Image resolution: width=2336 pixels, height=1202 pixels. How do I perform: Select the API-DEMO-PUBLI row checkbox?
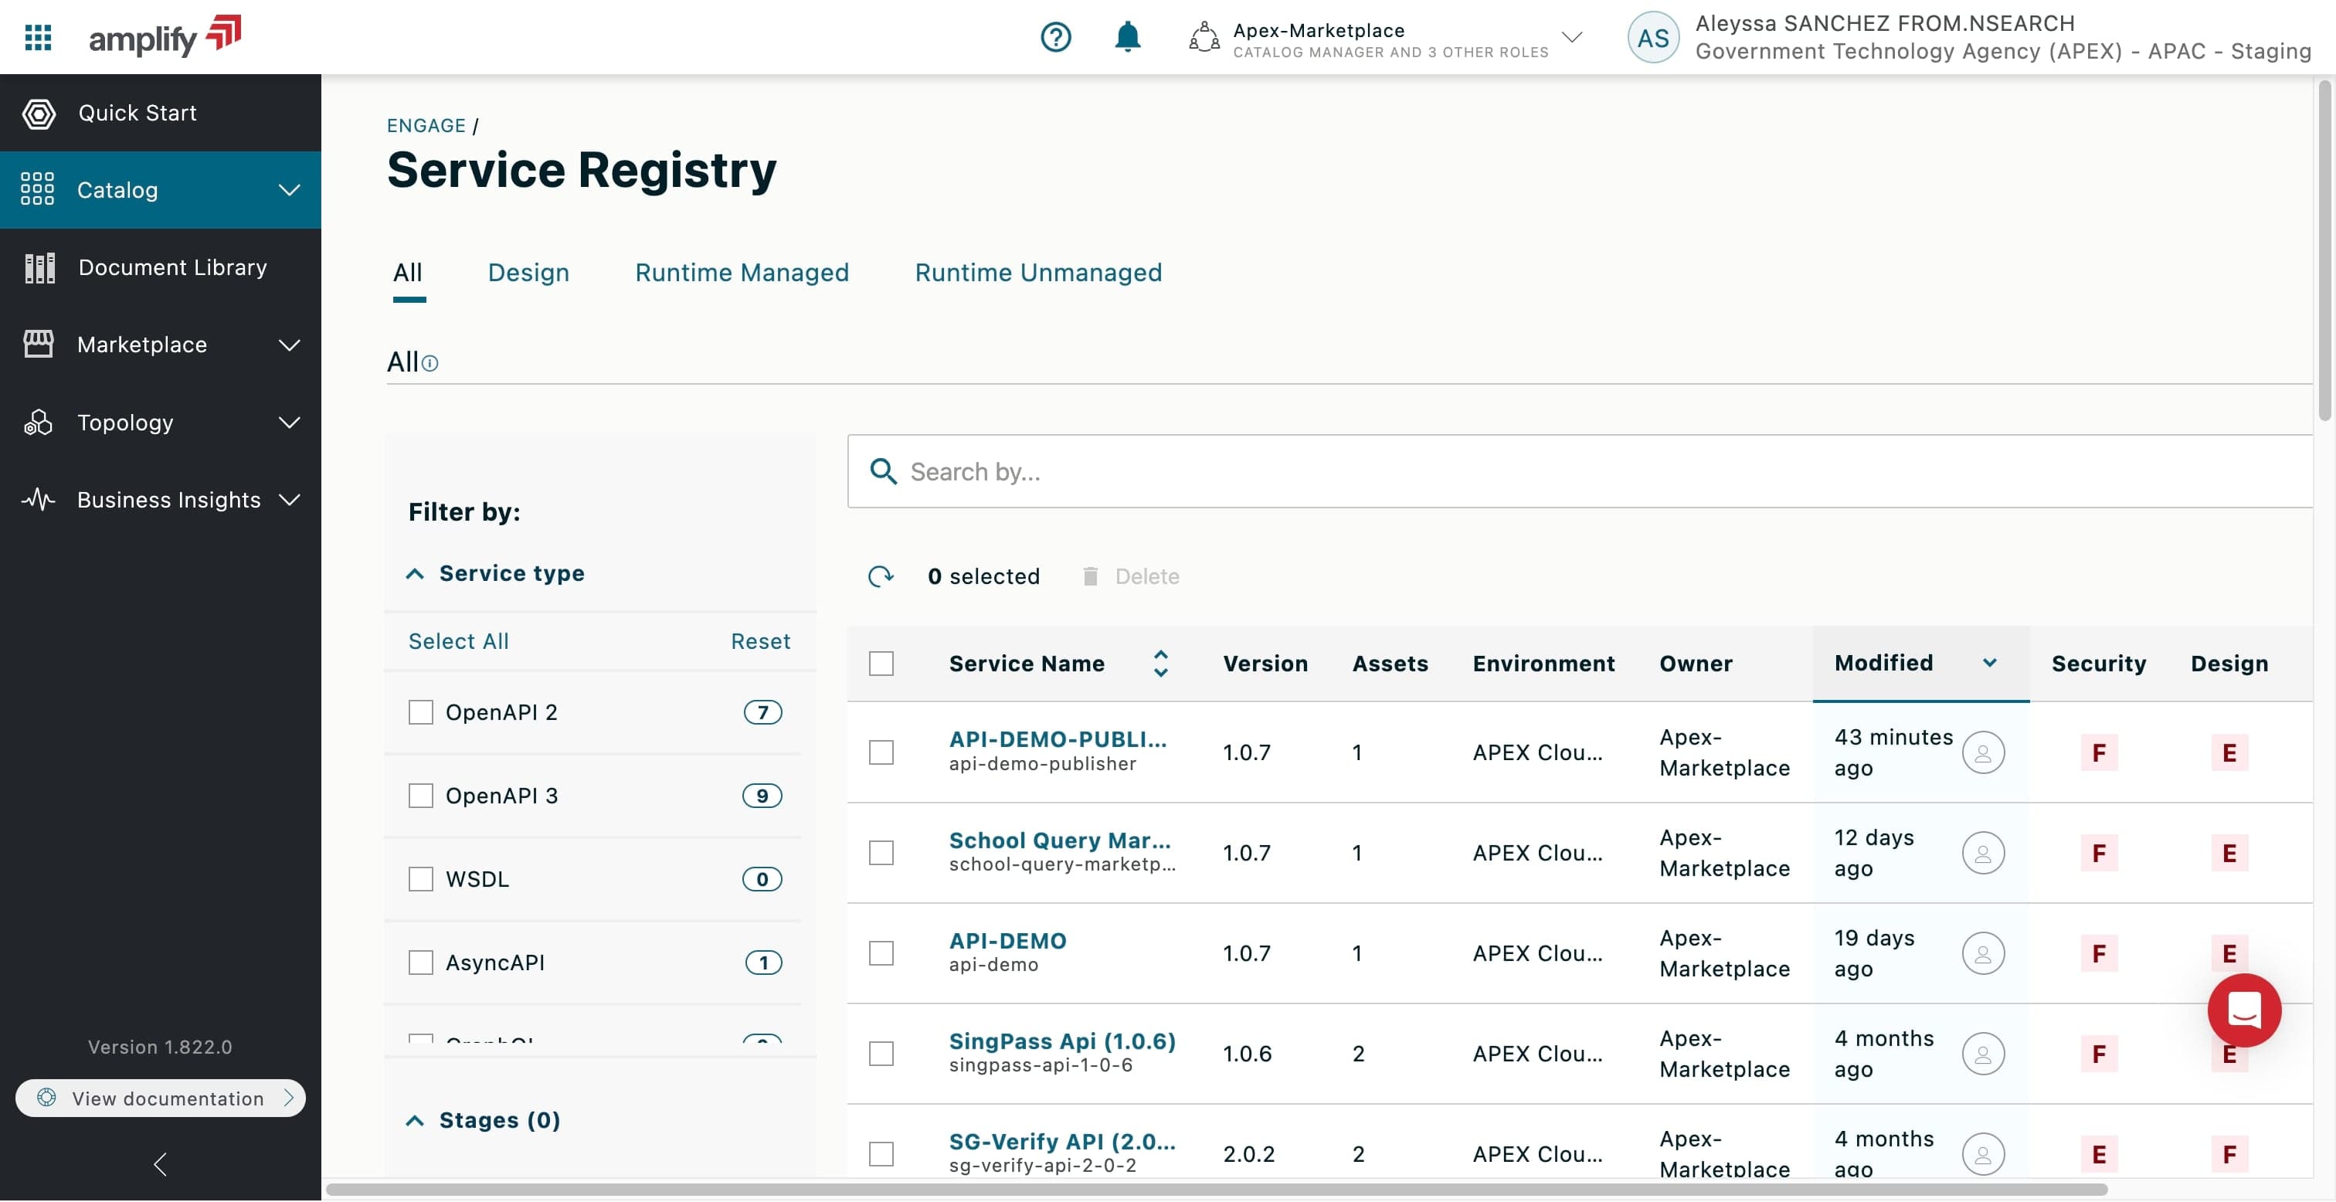click(x=881, y=753)
